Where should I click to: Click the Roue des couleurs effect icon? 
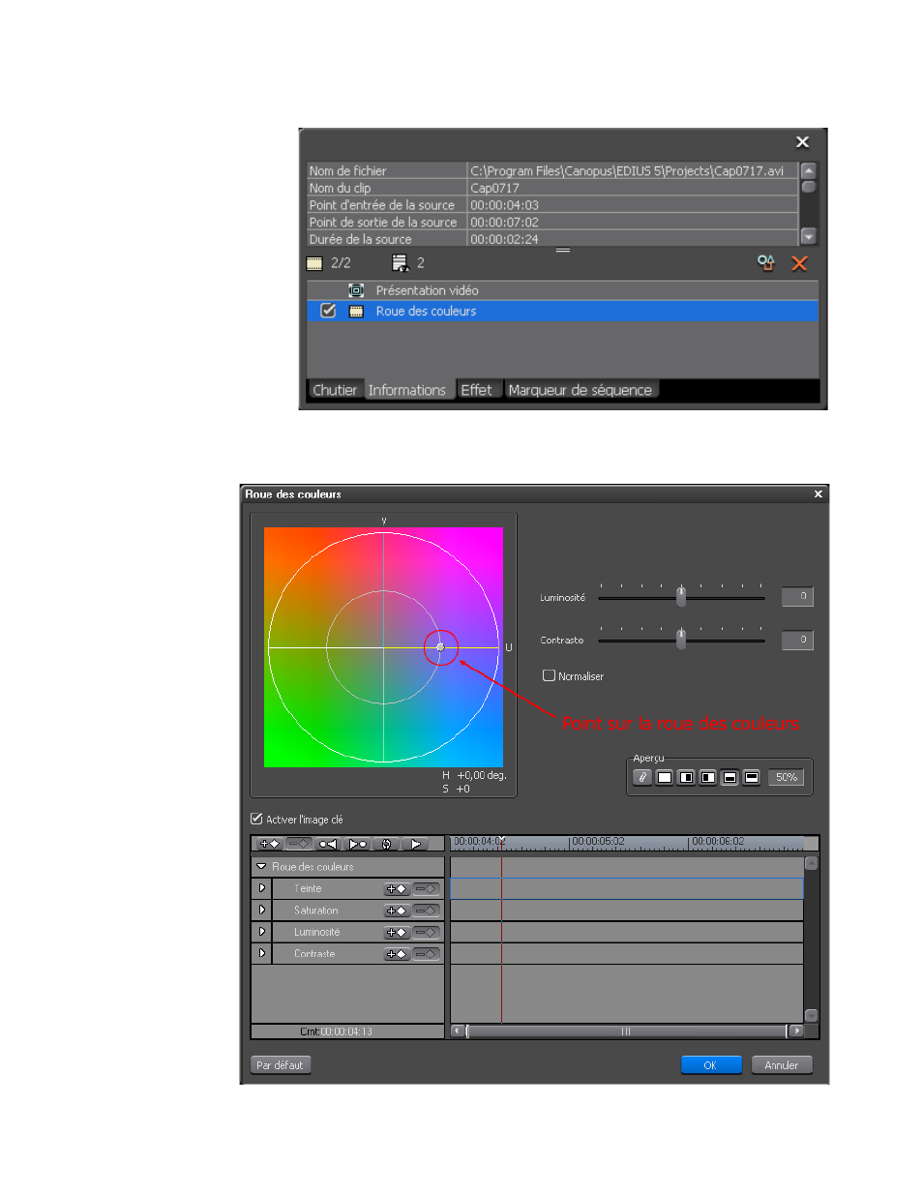356,312
